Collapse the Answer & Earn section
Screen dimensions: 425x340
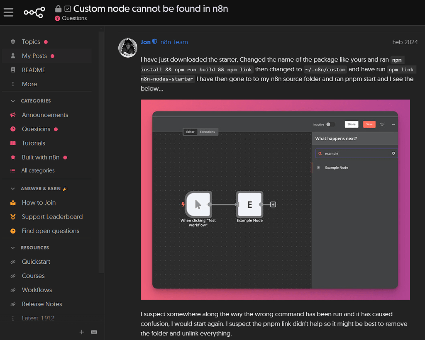(x=13, y=189)
